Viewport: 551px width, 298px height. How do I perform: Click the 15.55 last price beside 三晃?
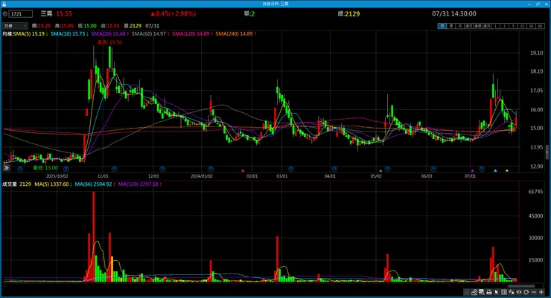(64, 14)
